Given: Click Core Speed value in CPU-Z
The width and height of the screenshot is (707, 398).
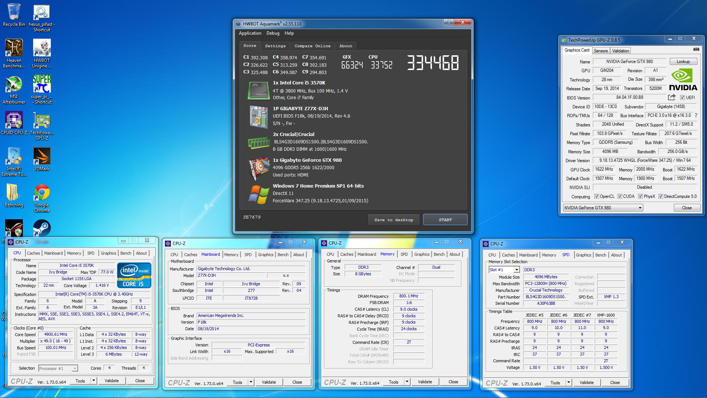Looking at the screenshot, I should click(56, 334).
